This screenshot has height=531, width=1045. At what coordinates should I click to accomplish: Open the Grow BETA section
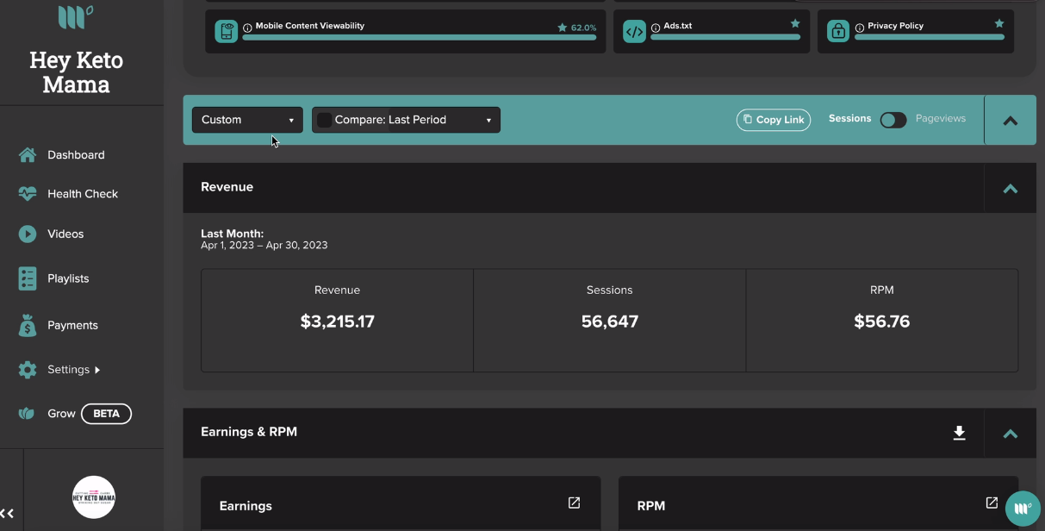point(61,414)
